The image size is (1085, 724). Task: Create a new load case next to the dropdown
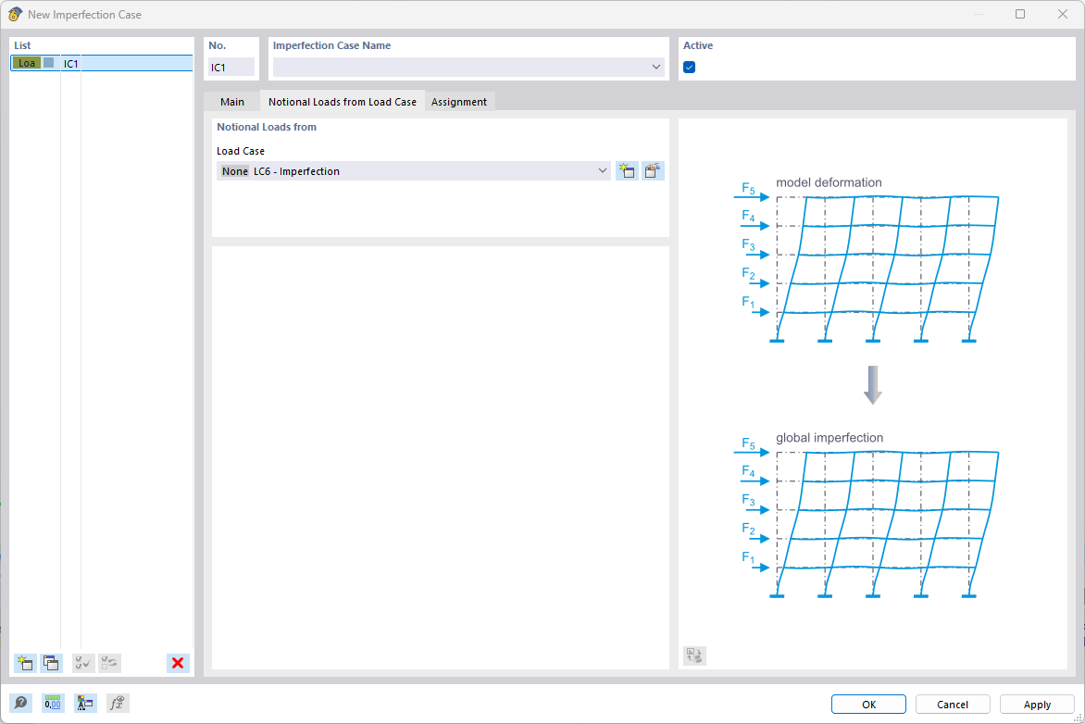[627, 170]
